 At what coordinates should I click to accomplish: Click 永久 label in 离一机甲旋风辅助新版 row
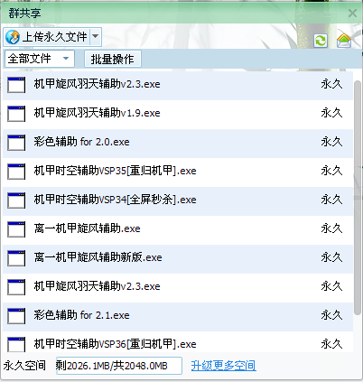point(331,257)
